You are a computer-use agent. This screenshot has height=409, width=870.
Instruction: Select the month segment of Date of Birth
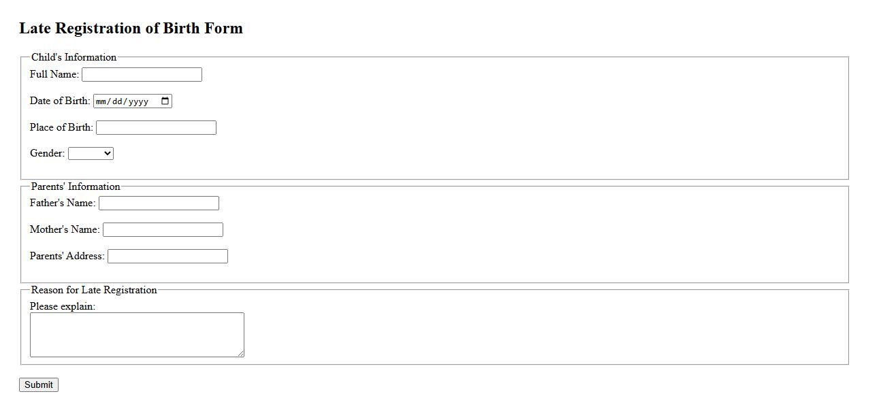(x=102, y=101)
